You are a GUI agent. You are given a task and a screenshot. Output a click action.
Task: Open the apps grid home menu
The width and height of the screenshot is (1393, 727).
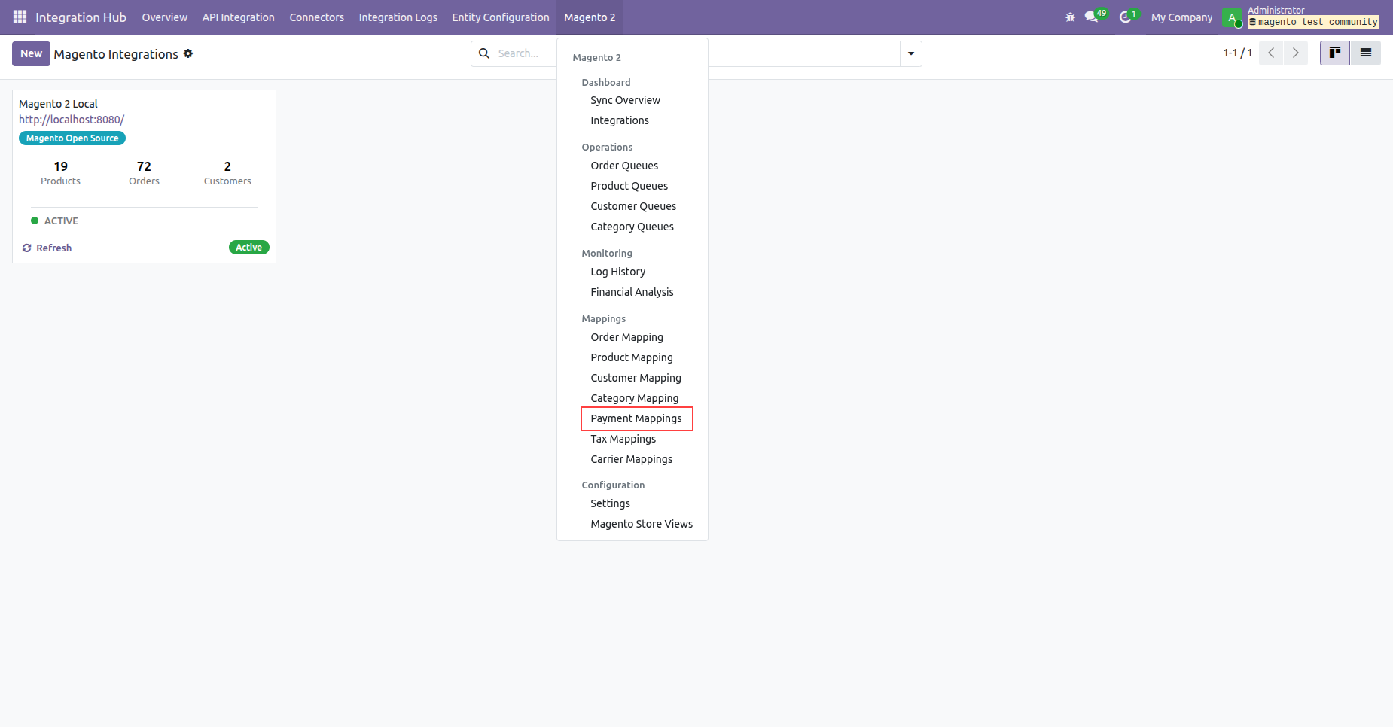20,17
